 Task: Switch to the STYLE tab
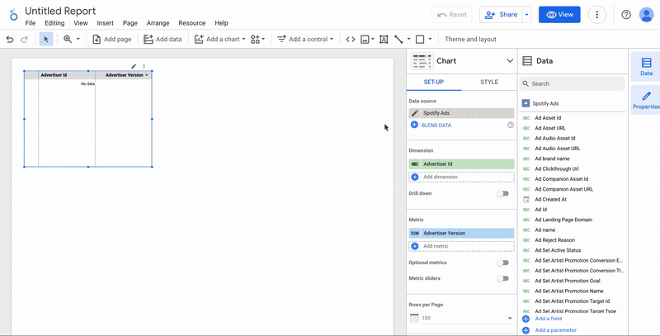[489, 82]
